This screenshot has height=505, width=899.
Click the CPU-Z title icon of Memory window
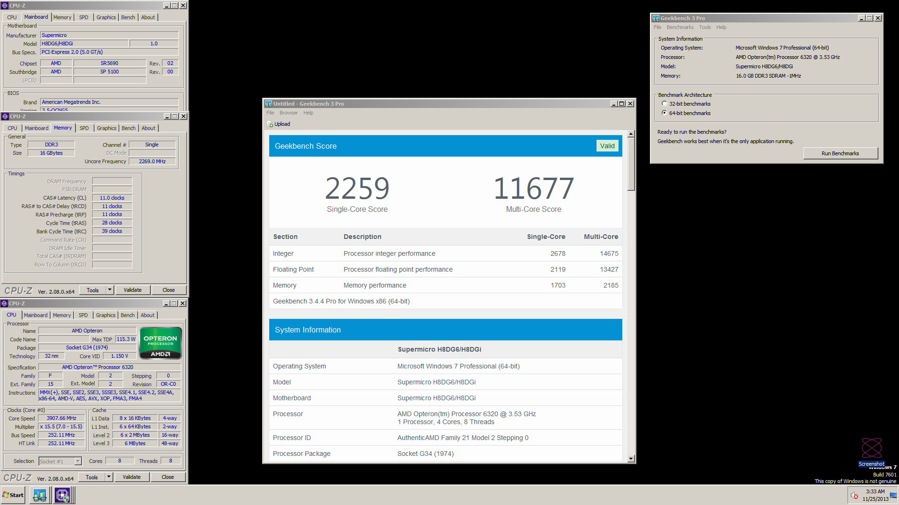5,116
